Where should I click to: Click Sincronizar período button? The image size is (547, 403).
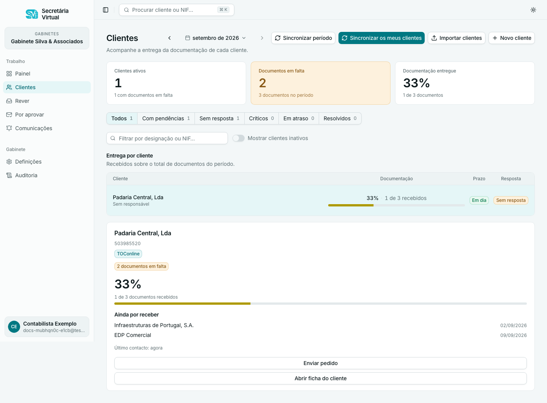click(303, 38)
